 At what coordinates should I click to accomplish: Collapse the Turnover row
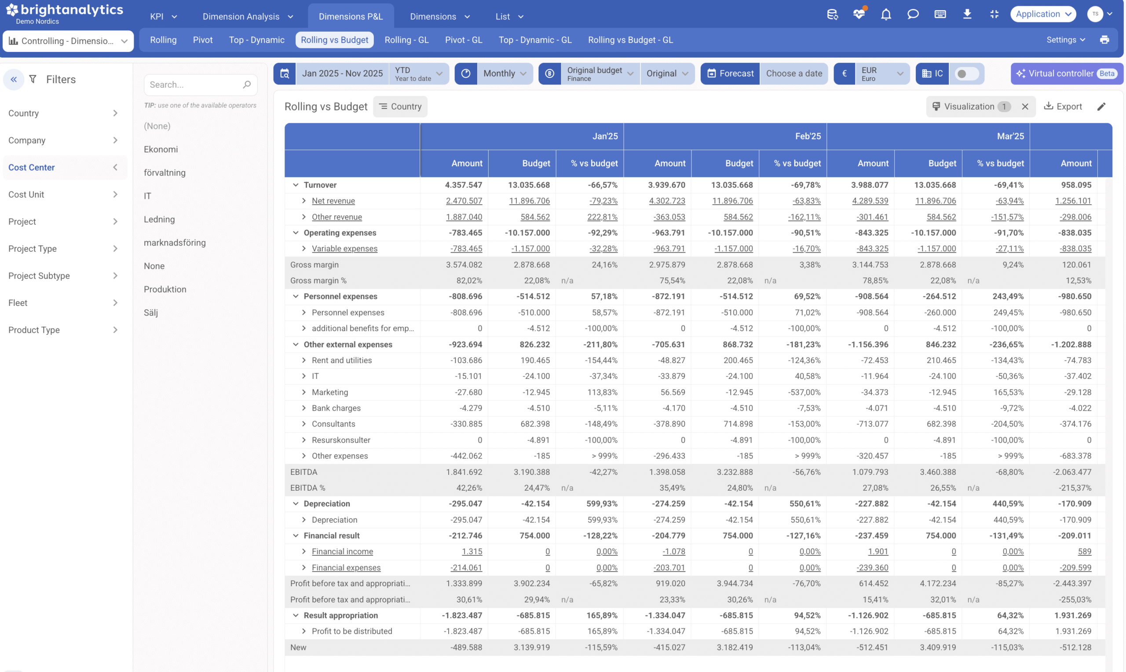(296, 185)
